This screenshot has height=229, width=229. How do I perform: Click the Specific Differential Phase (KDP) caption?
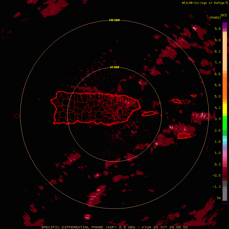point(79,227)
